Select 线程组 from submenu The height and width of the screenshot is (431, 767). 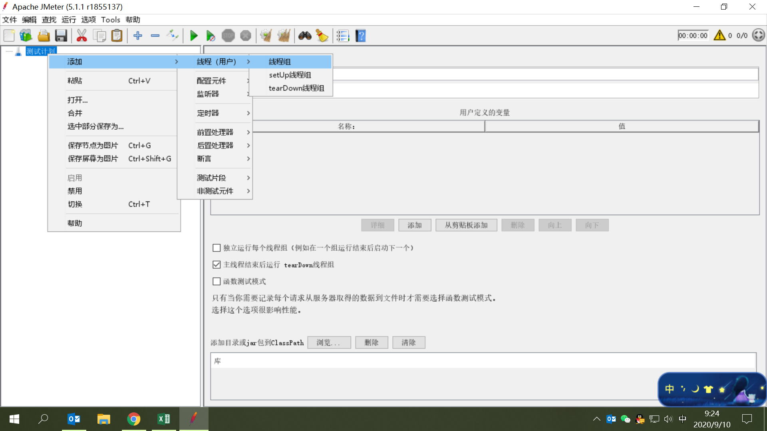[x=280, y=61]
